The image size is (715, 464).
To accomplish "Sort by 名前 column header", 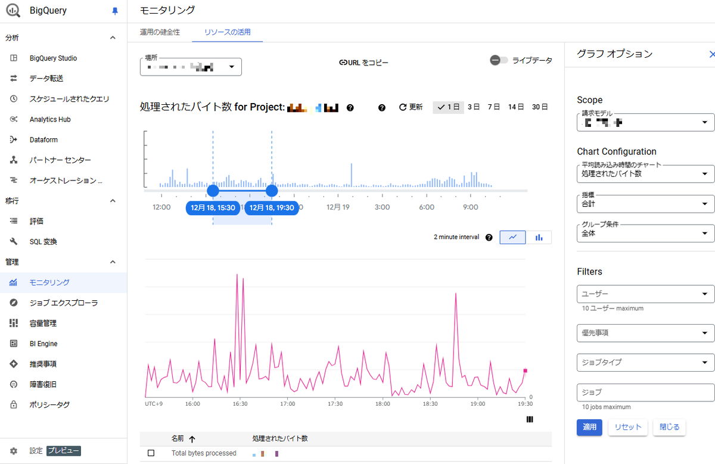I will coord(183,439).
